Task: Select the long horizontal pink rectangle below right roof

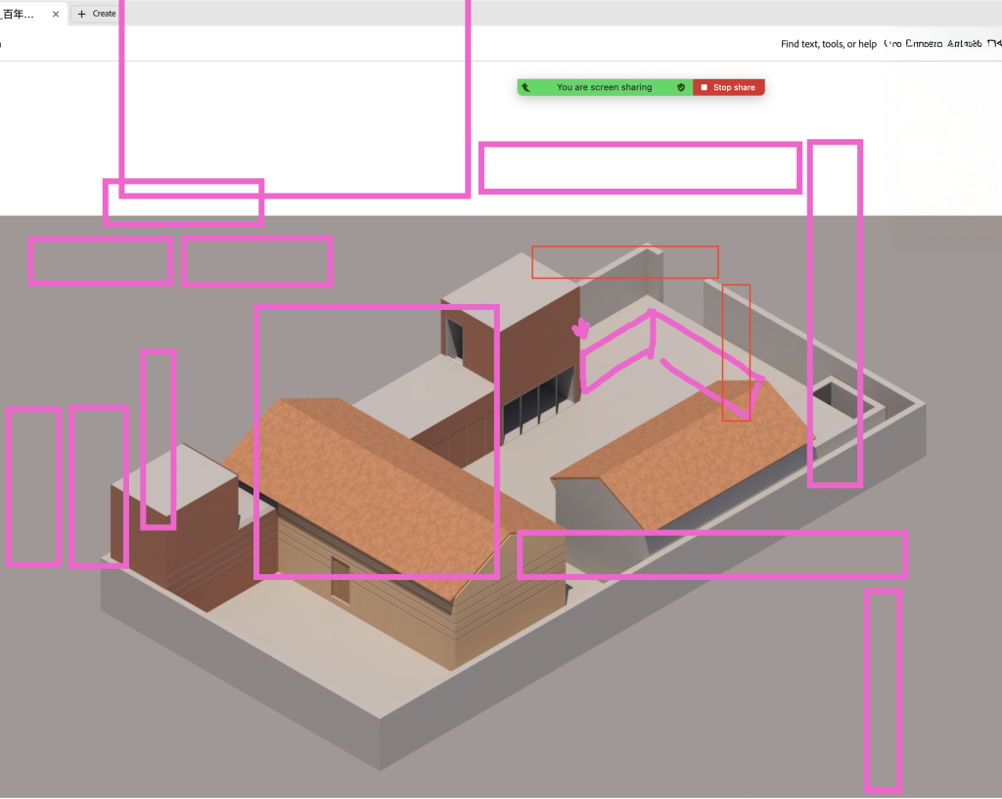Action: (711, 534)
